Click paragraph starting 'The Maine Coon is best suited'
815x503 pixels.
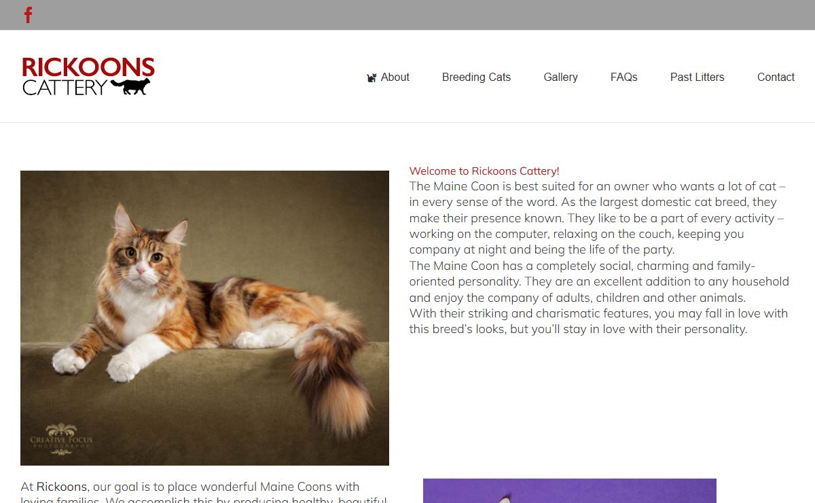click(598, 218)
